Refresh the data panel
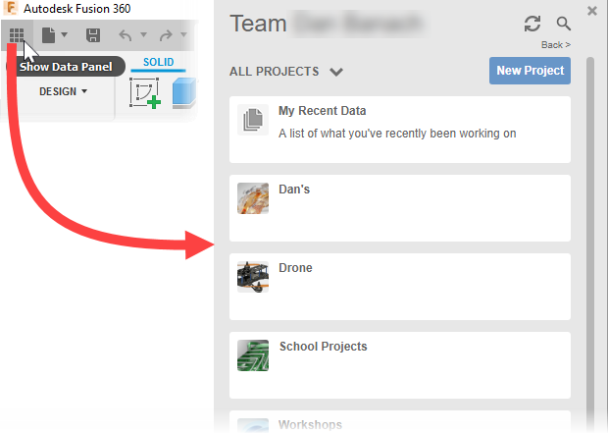608x434 pixels. tap(532, 24)
